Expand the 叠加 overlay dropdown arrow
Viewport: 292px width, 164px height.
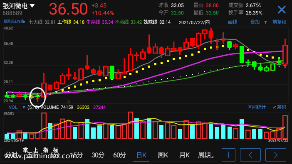[x=265, y=22]
